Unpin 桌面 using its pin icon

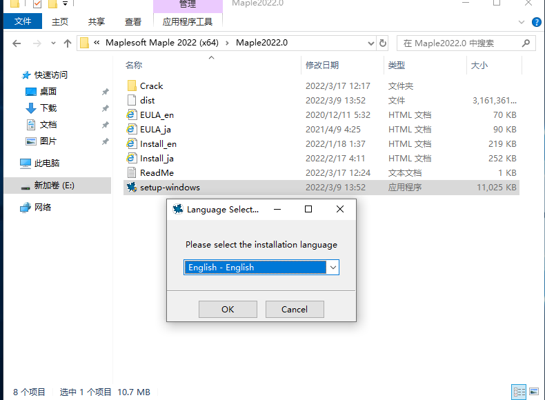point(105,92)
